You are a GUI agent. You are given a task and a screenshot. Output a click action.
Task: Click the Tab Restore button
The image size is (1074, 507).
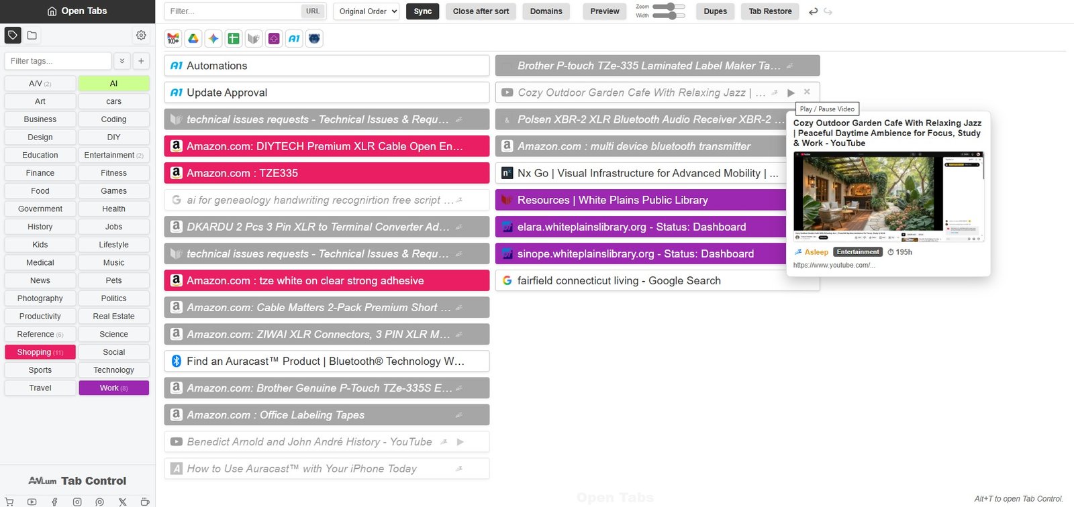770,11
